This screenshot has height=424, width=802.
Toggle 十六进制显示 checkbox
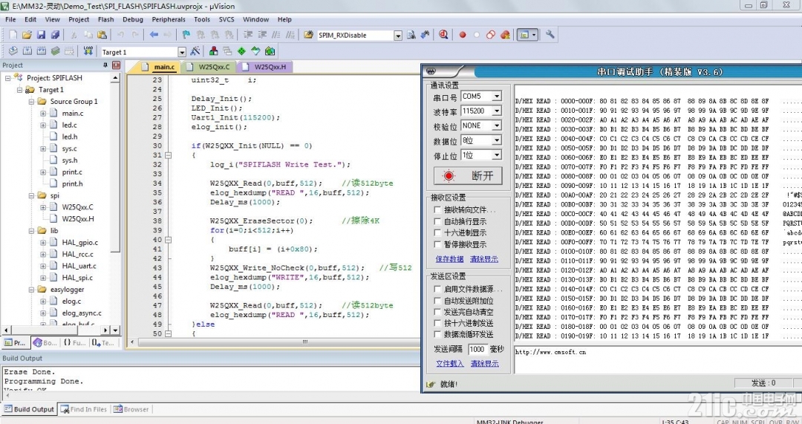(x=437, y=232)
